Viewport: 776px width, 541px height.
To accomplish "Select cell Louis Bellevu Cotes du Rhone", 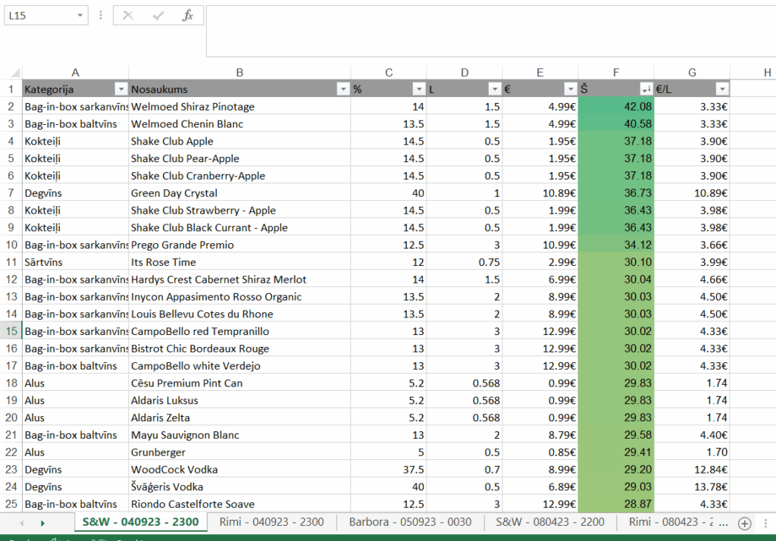I will coord(239,314).
